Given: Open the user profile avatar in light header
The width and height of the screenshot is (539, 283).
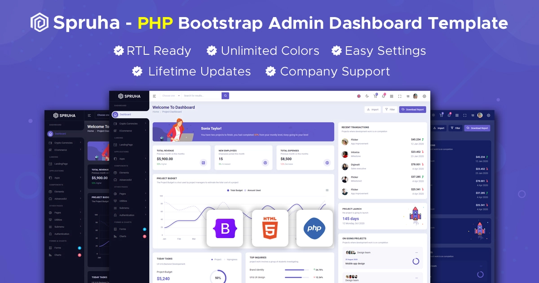Looking at the screenshot, I should coord(415,96).
